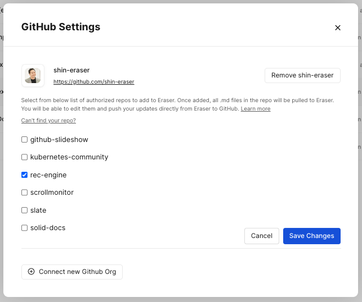Viewport: 362px width, 302px height.
Task: Cancel the GitHub settings changes
Action: pyautogui.click(x=261, y=236)
